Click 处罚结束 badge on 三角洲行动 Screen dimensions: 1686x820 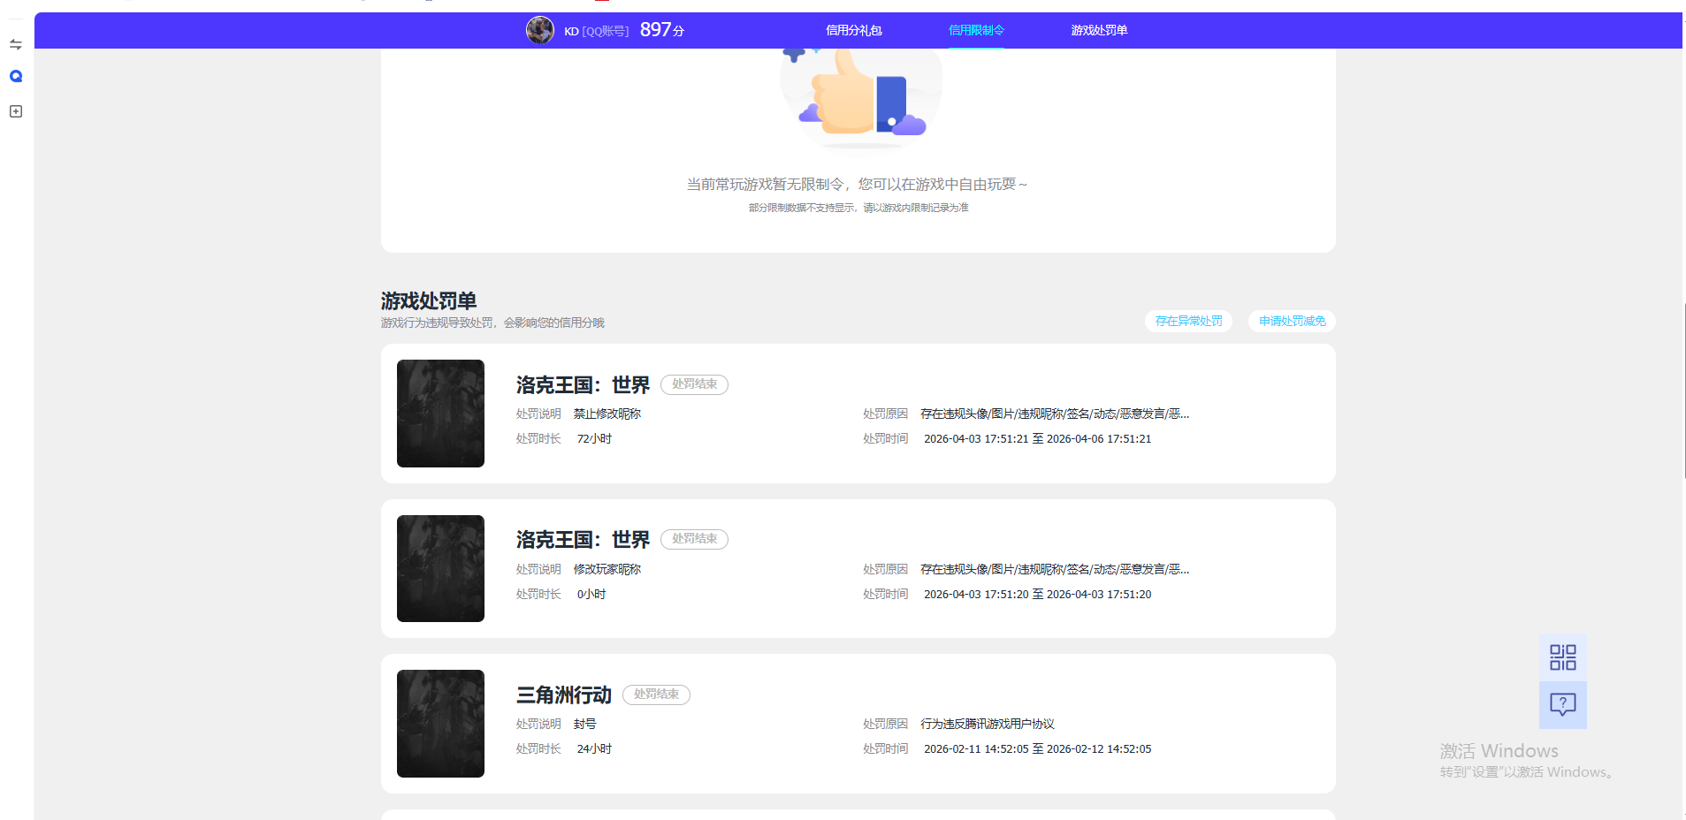coord(656,695)
